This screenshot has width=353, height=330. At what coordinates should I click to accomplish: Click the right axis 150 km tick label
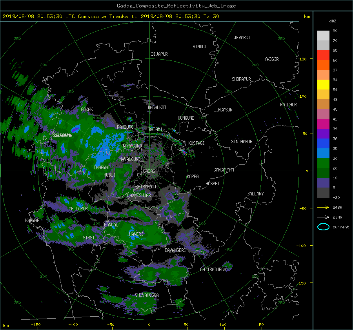coord(303,59)
